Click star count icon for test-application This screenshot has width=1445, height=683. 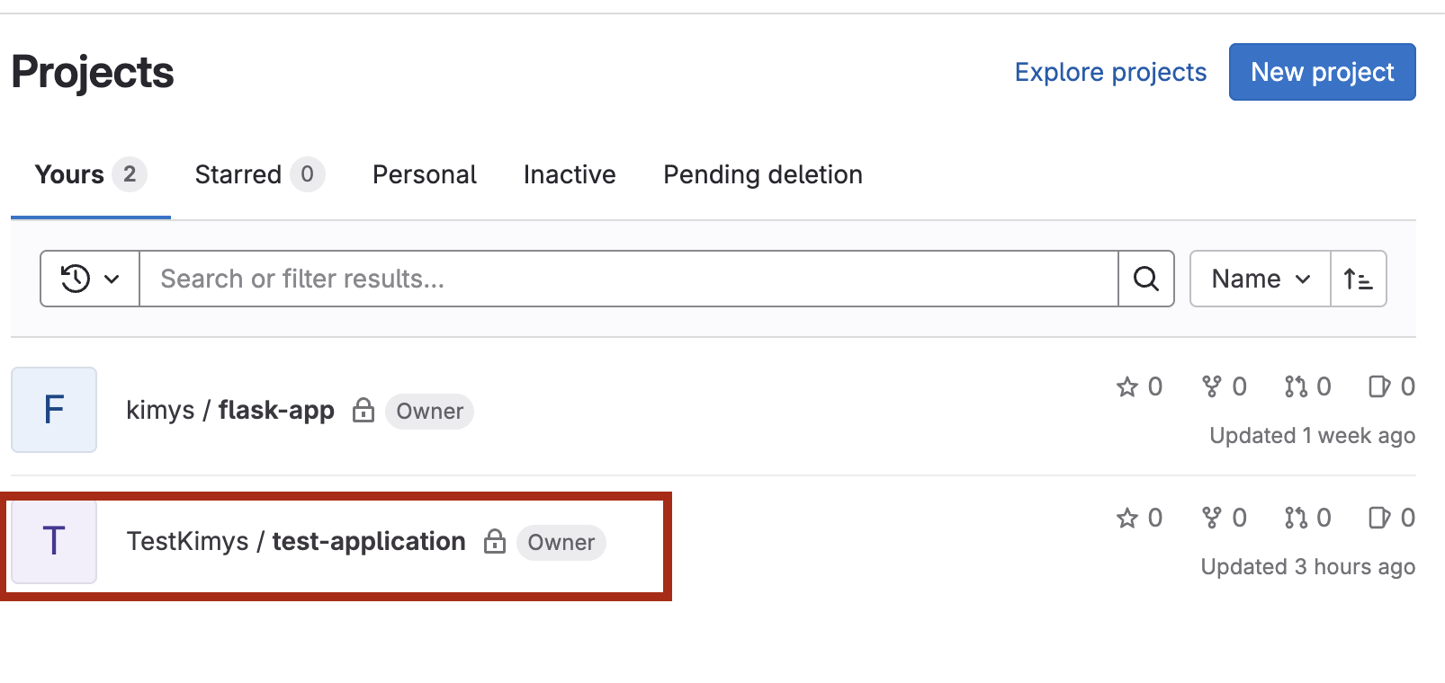(1127, 518)
